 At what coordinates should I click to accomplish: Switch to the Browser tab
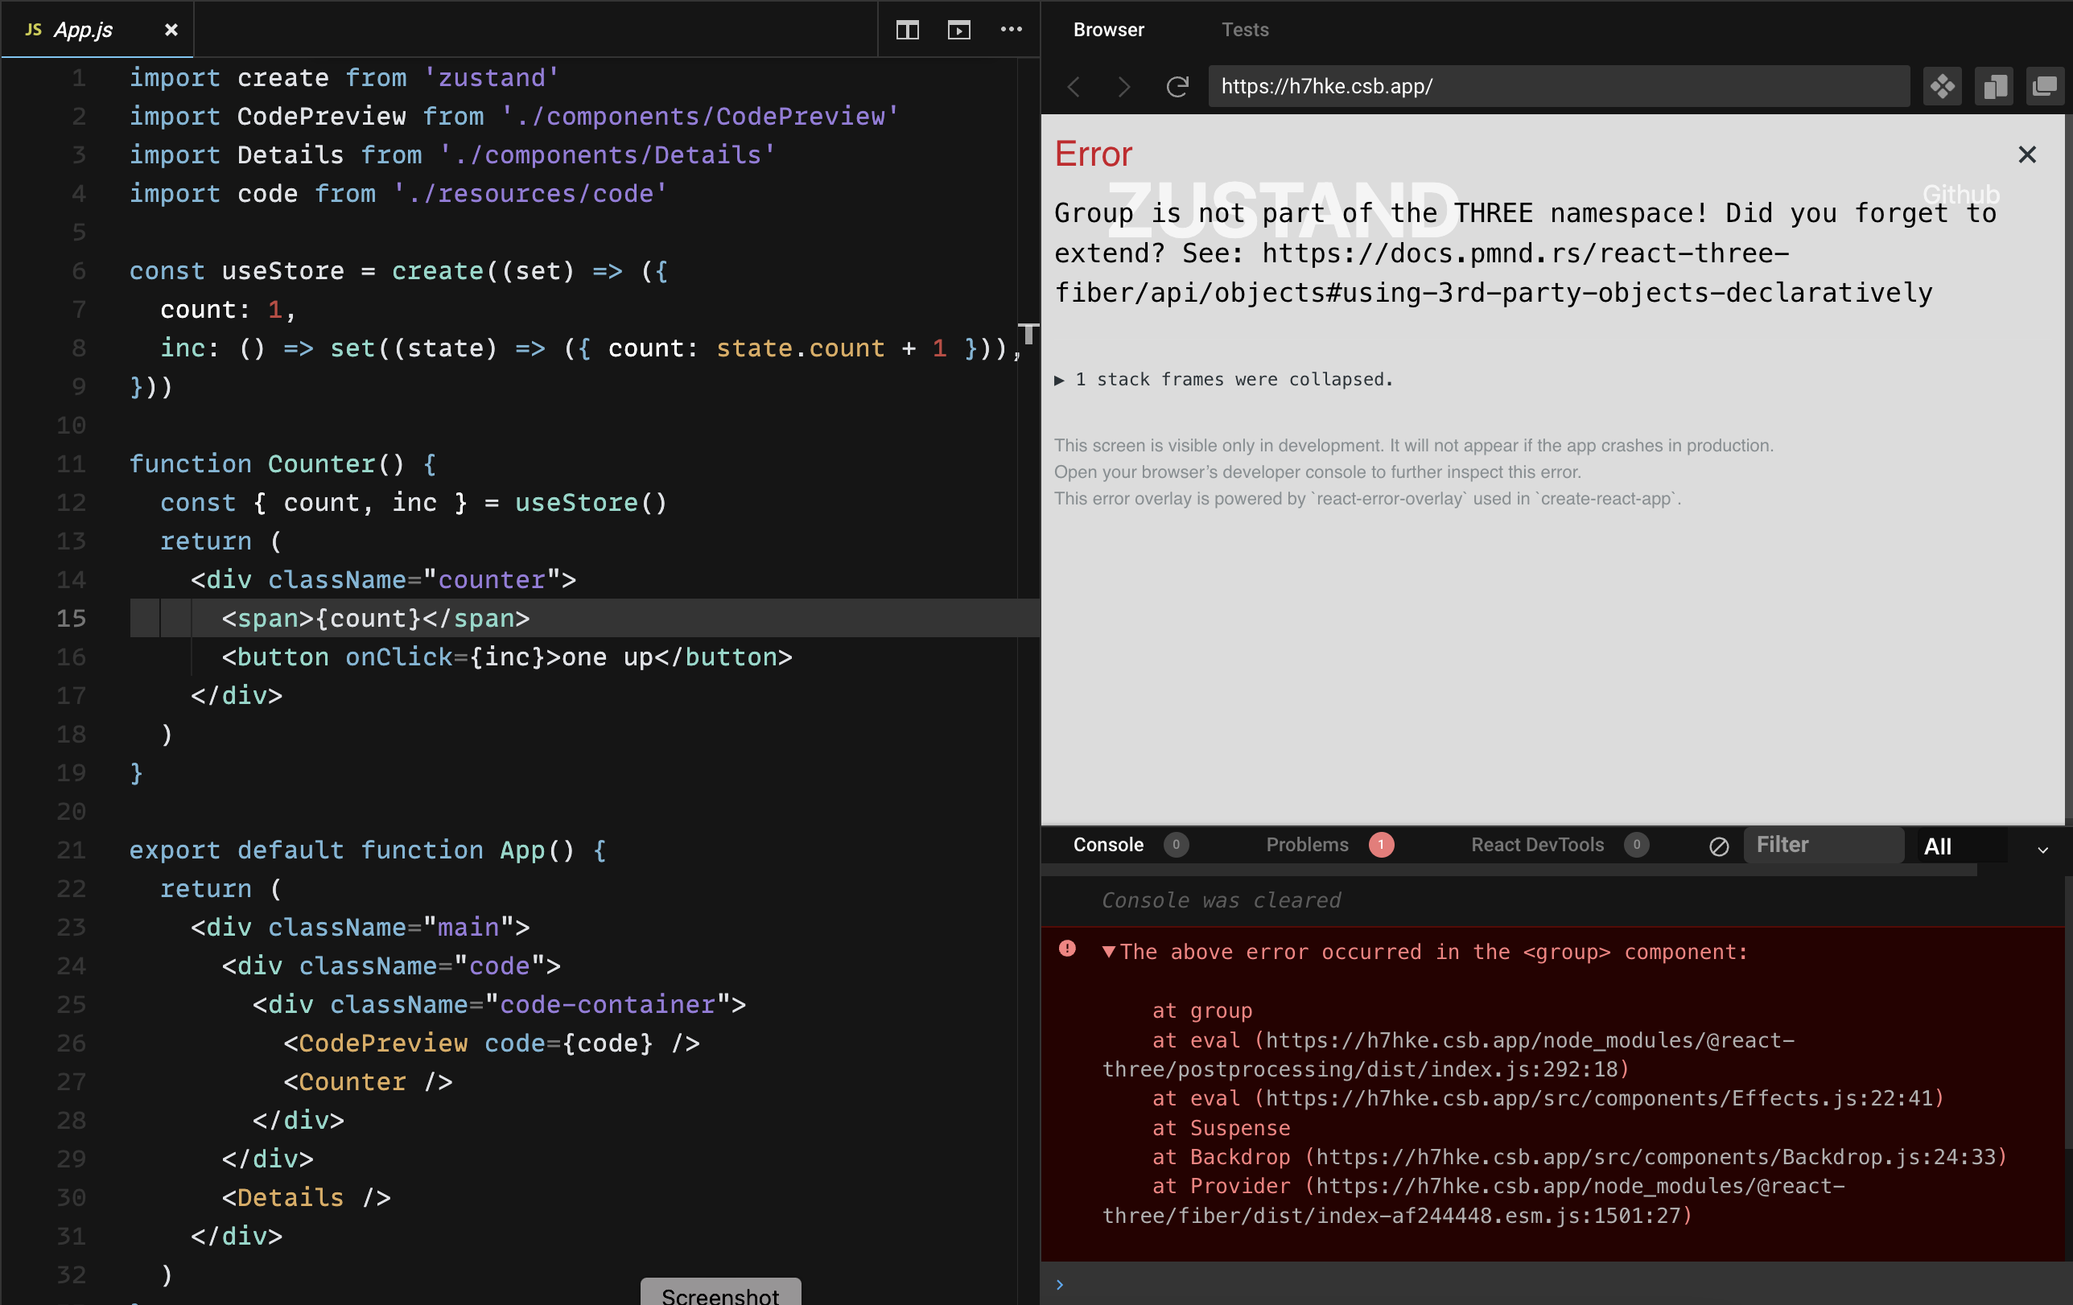(x=1108, y=30)
